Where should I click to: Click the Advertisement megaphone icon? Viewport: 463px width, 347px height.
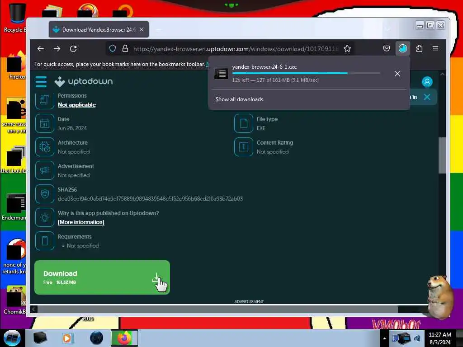coord(45,170)
